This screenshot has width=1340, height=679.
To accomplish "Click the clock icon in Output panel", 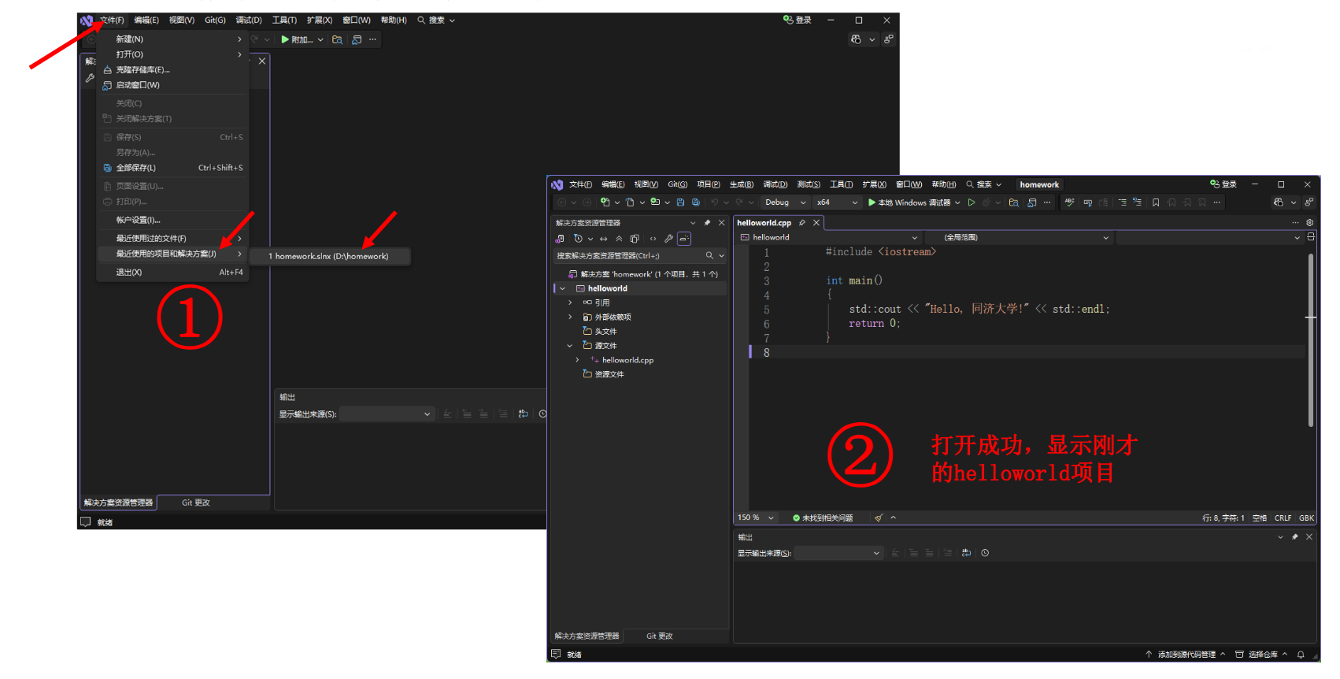I will pyautogui.click(x=985, y=553).
